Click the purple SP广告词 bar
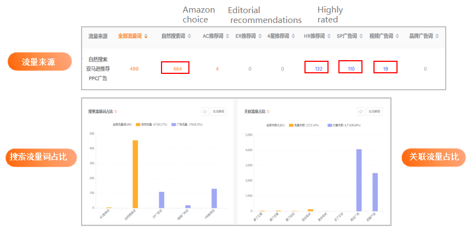Screen dimensions: 472x232 click(162, 200)
